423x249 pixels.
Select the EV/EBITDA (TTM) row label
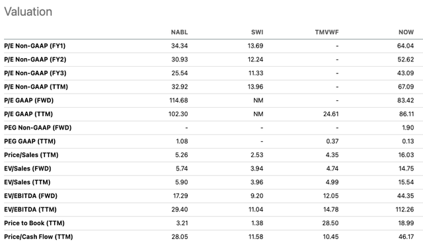(30, 209)
